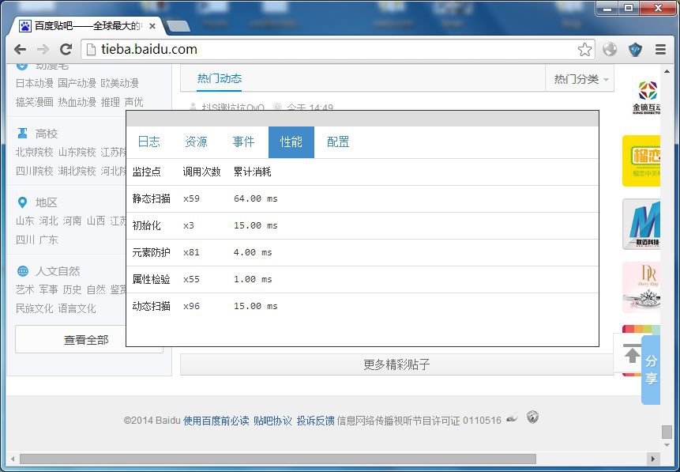Click 更多精彩贴子 button
This screenshot has height=472, width=680.
(396, 364)
